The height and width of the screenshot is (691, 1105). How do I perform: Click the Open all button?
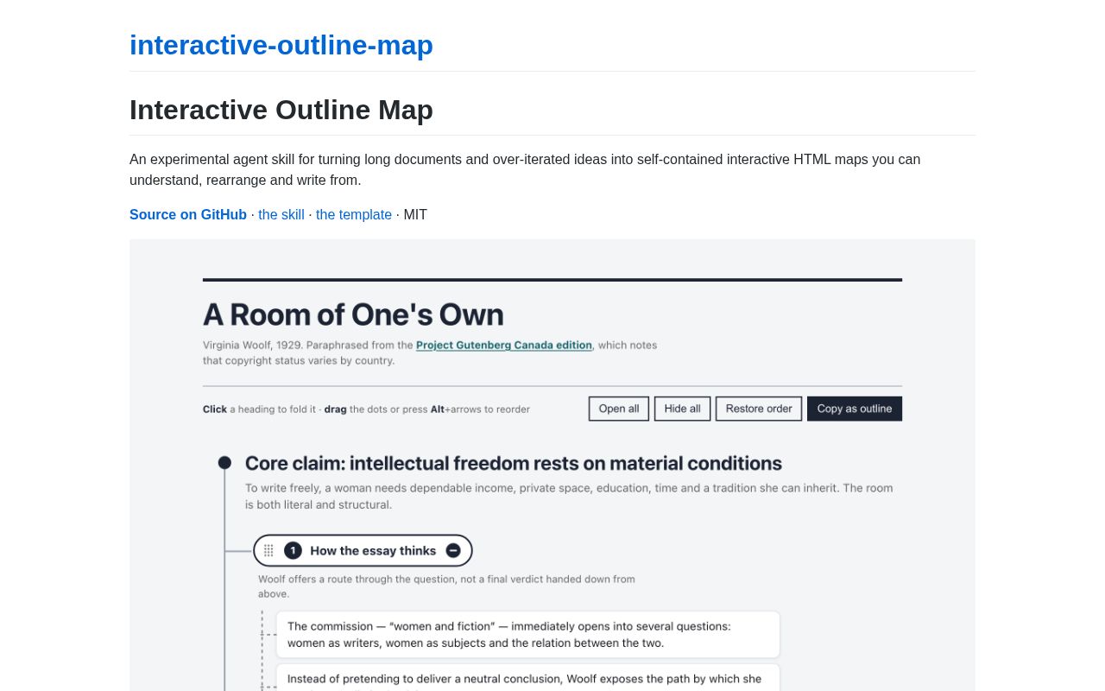[619, 409]
